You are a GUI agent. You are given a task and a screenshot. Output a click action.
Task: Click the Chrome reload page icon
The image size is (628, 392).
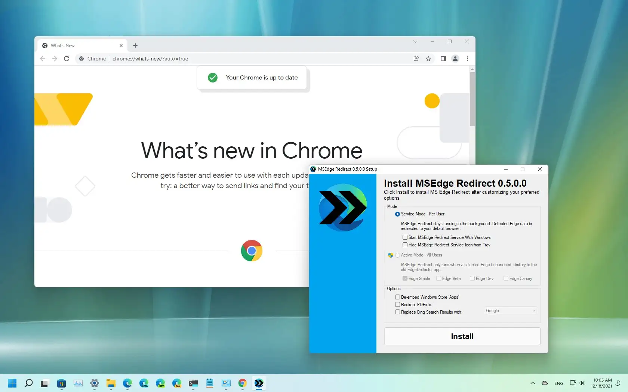tap(67, 59)
